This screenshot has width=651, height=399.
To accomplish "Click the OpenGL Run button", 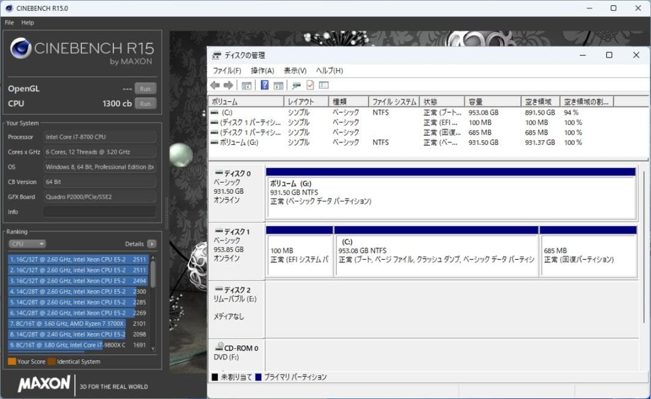I will [x=145, y=88].
